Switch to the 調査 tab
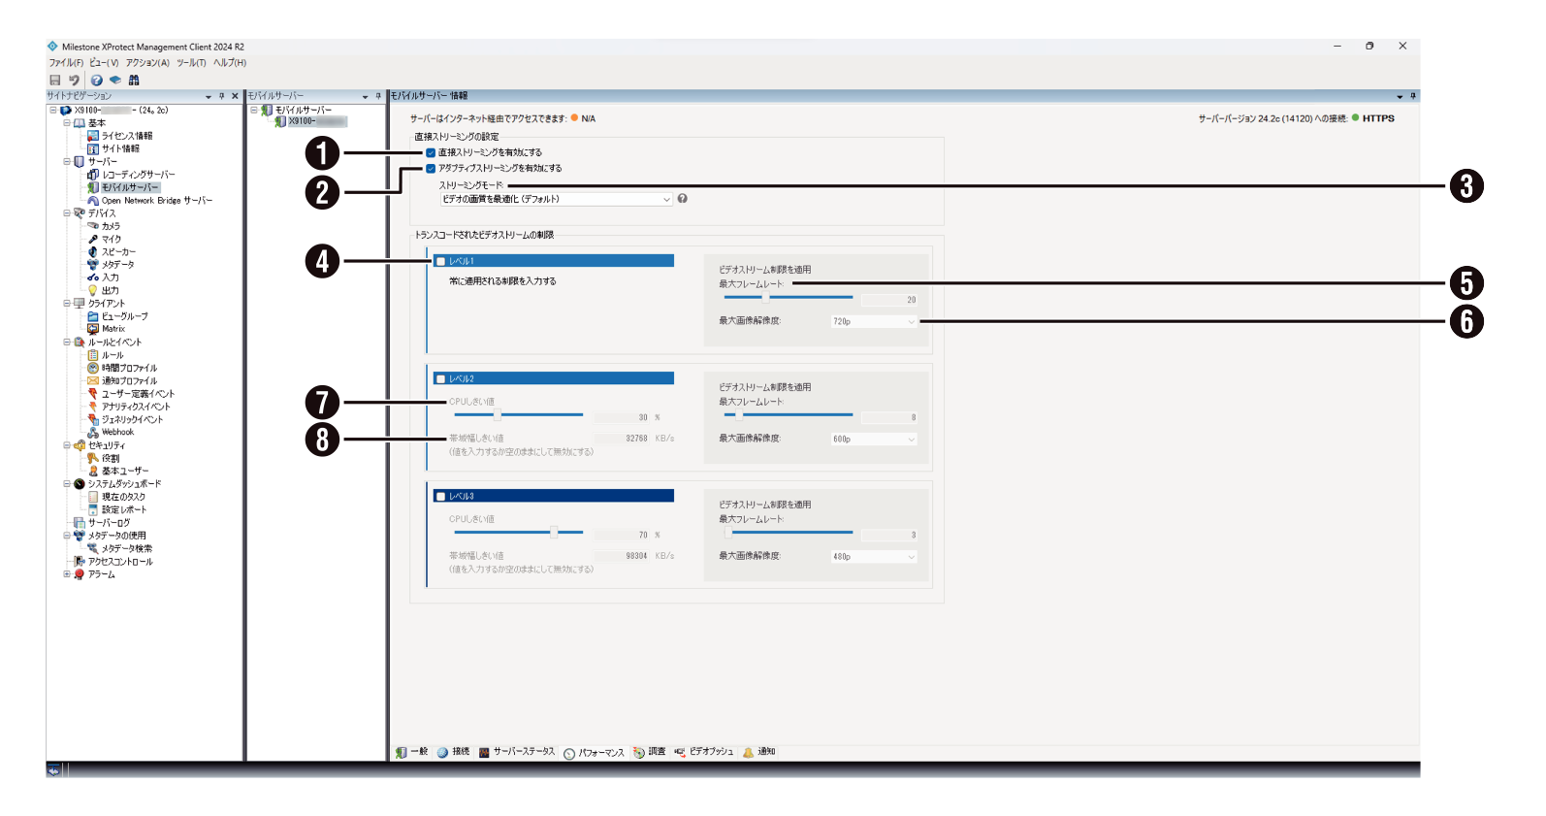Image resolution: width=1546 pixels, height=816 pixels. (649, 752)
